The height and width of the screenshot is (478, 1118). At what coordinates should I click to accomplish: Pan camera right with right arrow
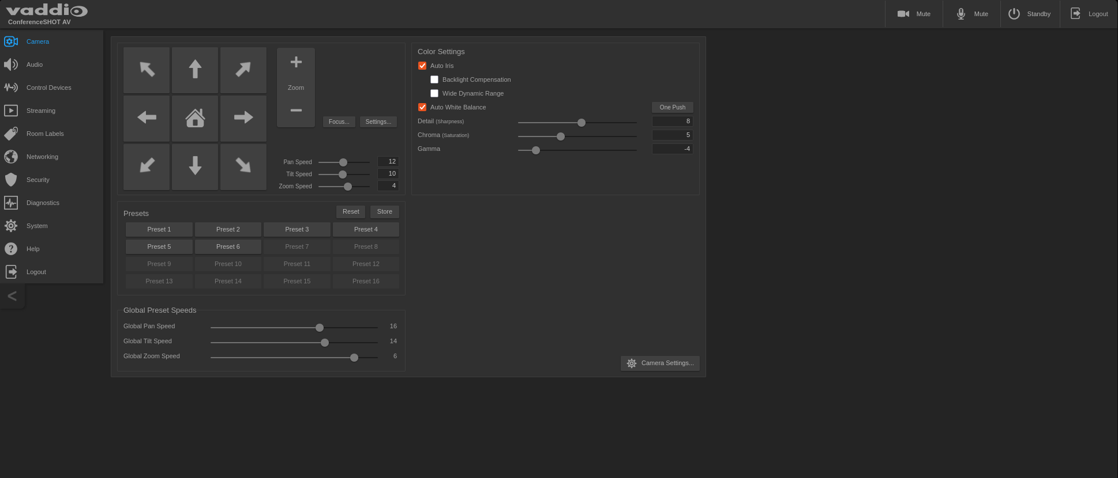click(243, 119)
